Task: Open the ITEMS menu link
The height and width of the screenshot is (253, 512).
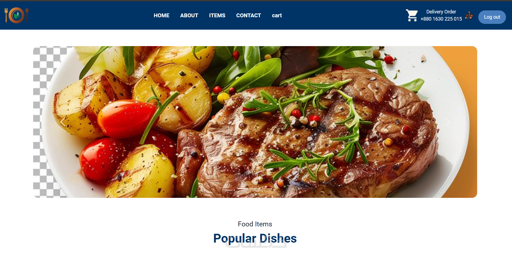Action: point(217,16)
